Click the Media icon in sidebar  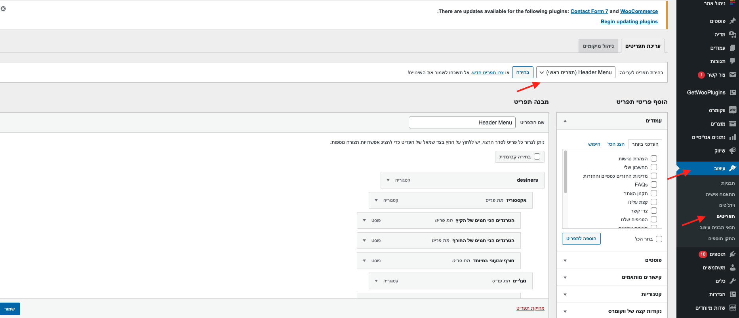coord(732,34)
